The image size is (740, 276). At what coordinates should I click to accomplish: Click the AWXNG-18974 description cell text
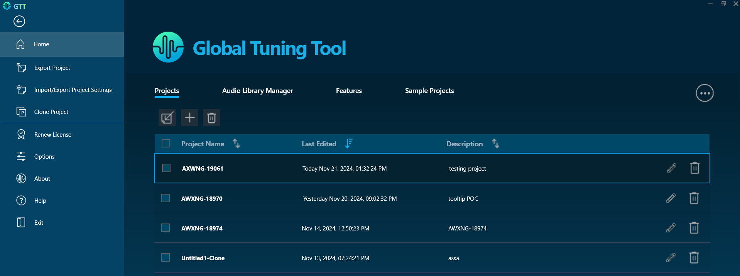coord(467,229)
